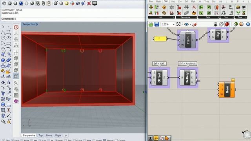Viewport: 251px width, 141px height.
Task: Click the monitor icon in Rhino toolbar
Action: [95, 3]
